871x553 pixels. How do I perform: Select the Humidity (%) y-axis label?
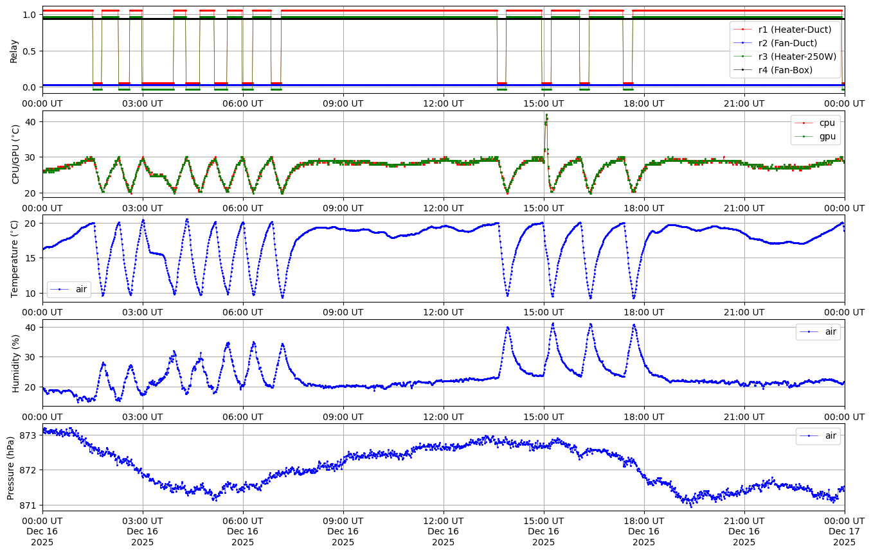point(14,363)
